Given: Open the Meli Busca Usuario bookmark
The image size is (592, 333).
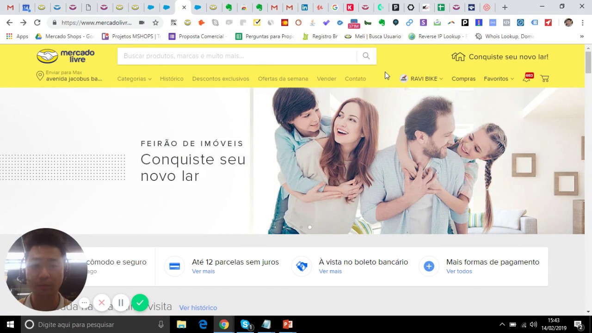Looking at the screenshot, I should 373,36.
